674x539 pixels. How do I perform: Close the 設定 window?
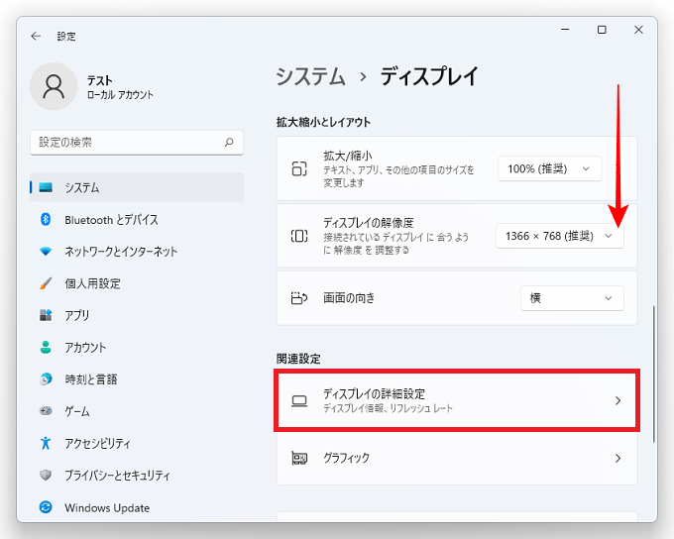pyautogui.click(x=638, y=29)
